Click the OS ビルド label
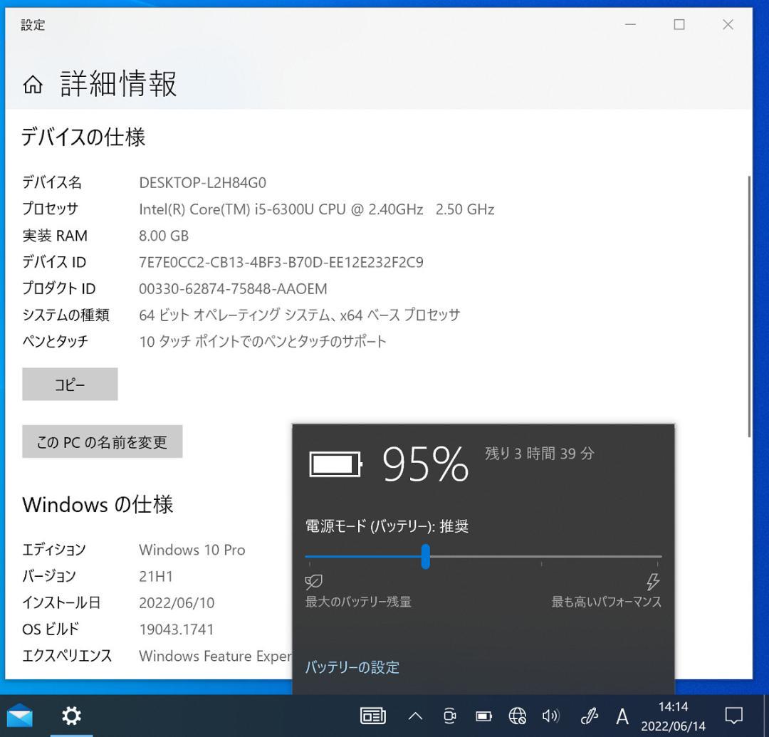769x737 pixels. [51, 629]
